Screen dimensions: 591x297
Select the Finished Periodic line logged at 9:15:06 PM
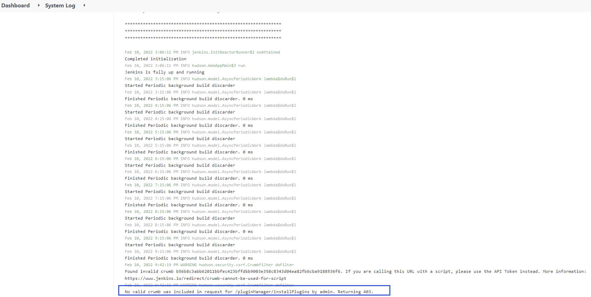coord(189,258)
